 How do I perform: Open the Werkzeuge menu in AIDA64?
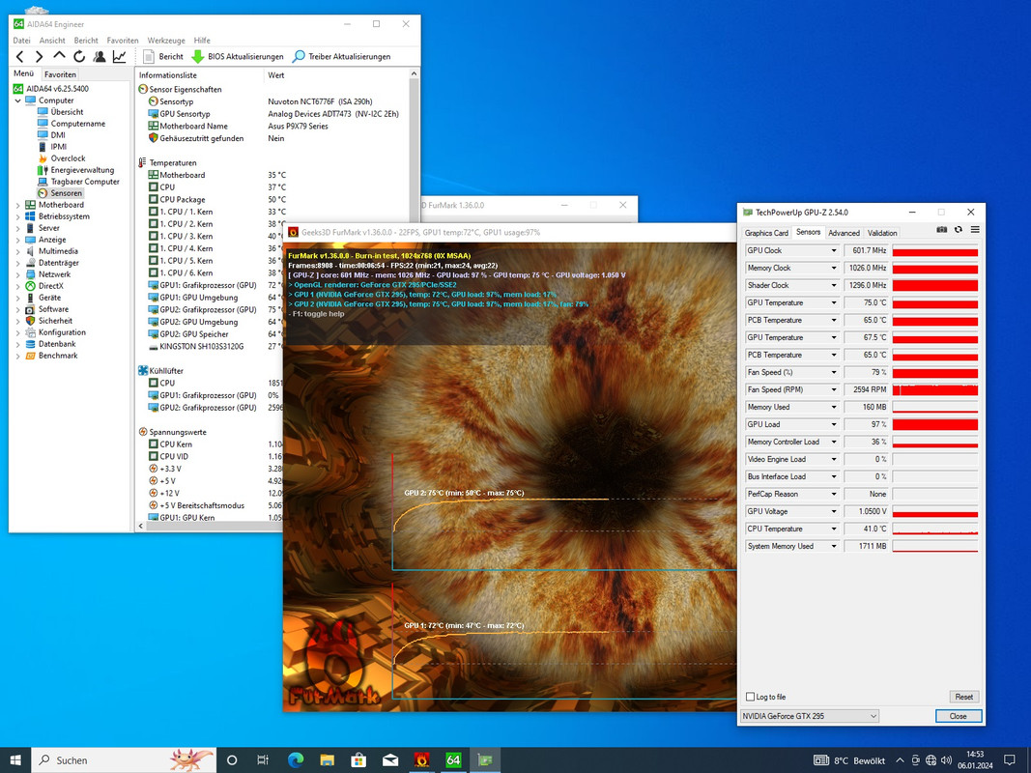pos(165,40)
